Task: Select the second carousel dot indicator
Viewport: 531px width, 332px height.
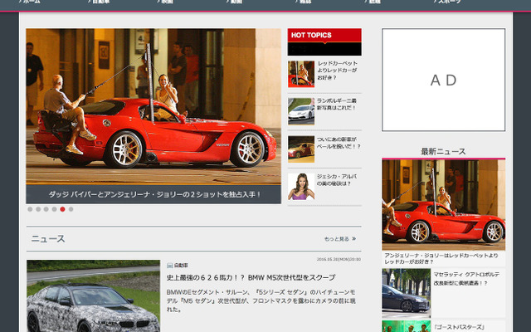Action: 38,209
